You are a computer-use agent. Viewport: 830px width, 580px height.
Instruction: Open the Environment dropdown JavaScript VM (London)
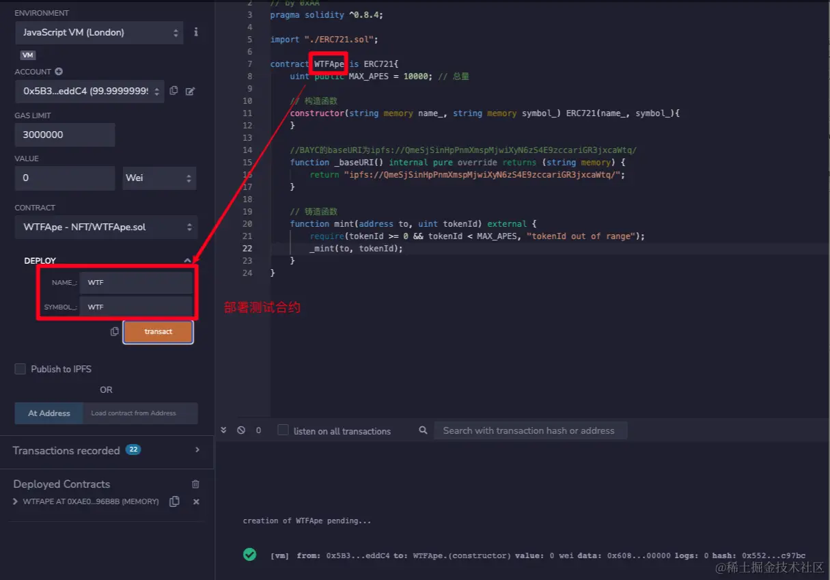point(99,32)
